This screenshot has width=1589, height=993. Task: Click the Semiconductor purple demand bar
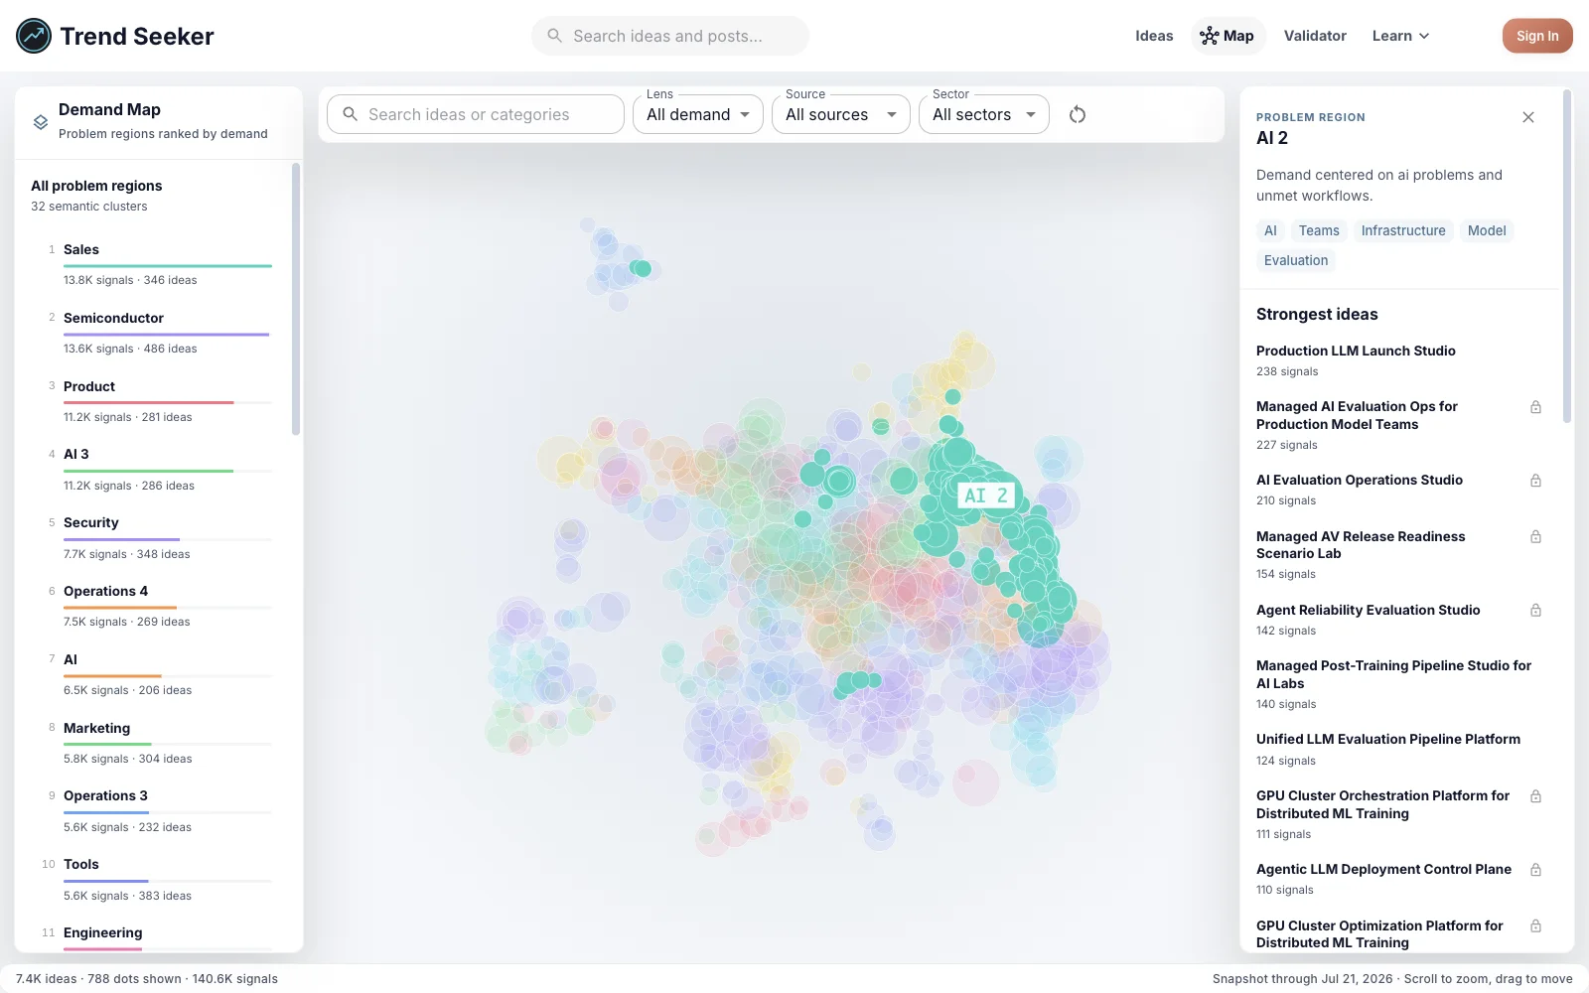coord(167,335)
